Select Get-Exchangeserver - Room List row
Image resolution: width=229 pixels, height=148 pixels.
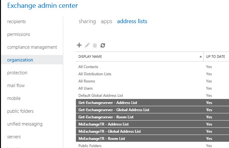click(152, 117)
